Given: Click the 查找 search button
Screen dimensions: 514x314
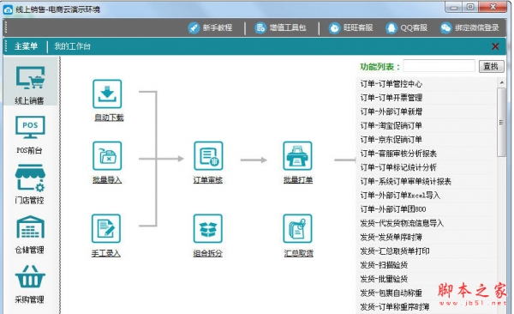Looking at the screenshot, I should [x=491, y=66].
